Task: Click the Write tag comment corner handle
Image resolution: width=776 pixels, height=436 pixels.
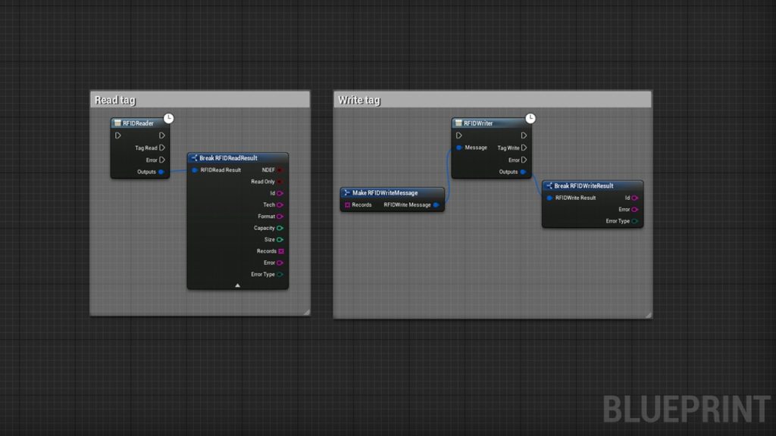Action: 649,314
